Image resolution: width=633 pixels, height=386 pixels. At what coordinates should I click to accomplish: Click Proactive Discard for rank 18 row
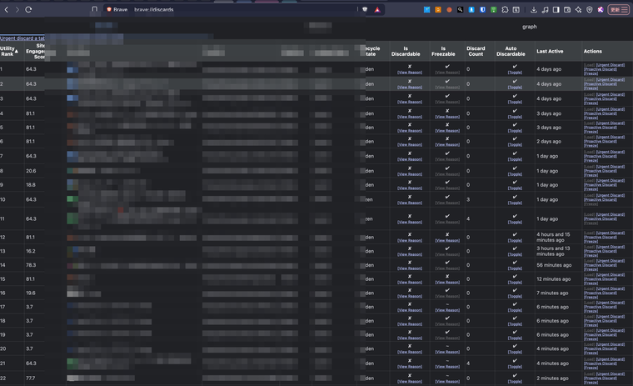pyautogui.click(x=601, y=320)
